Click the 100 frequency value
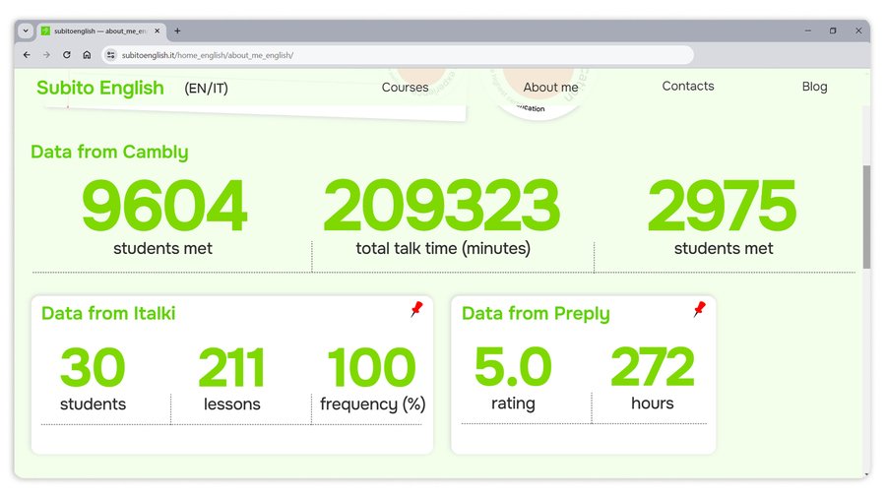The image size is (886, 498). (372, 367)
